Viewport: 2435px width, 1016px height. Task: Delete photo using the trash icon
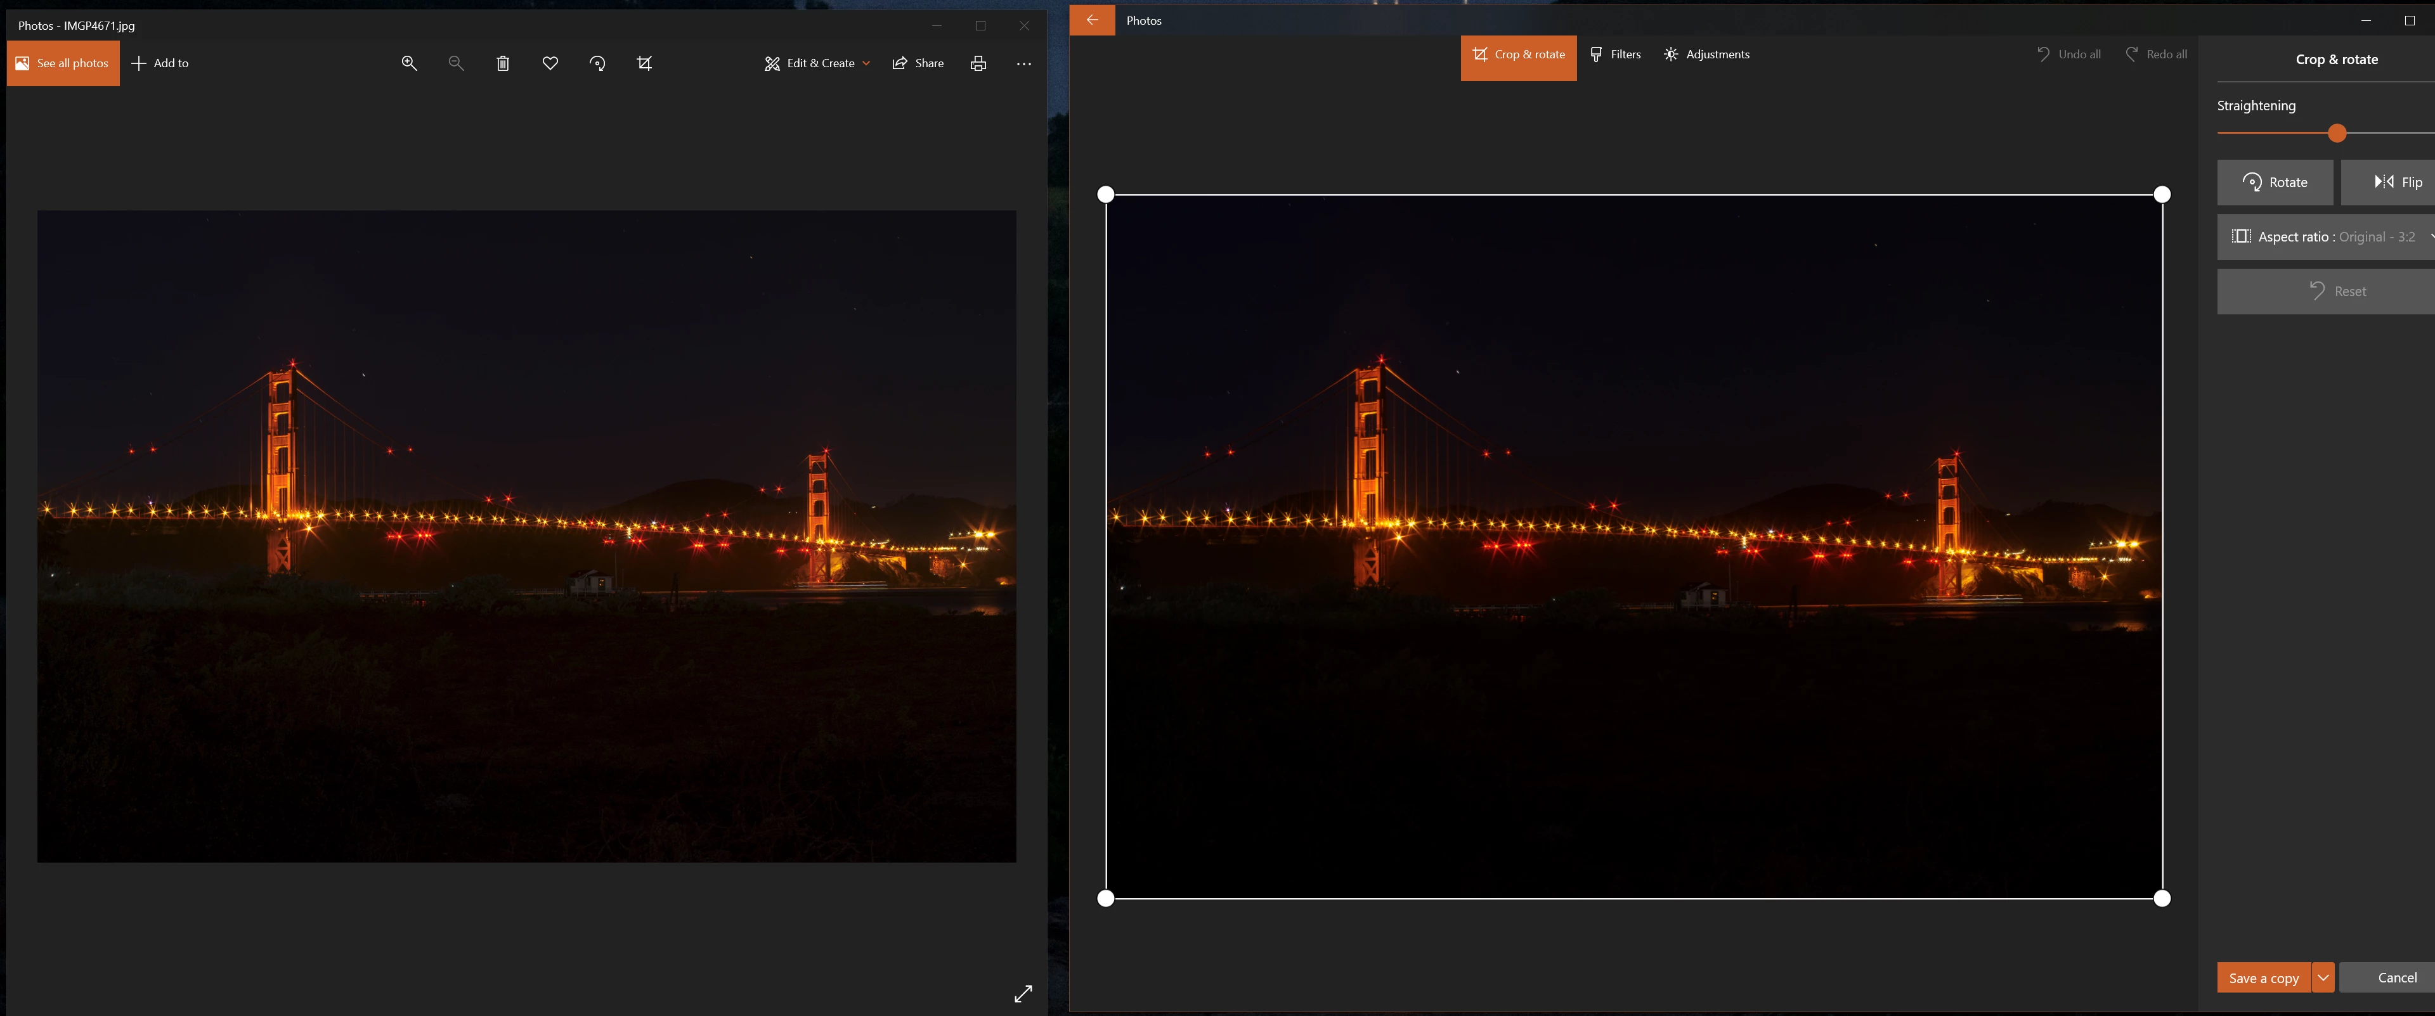pyautogui.click(x=503, y=63)
